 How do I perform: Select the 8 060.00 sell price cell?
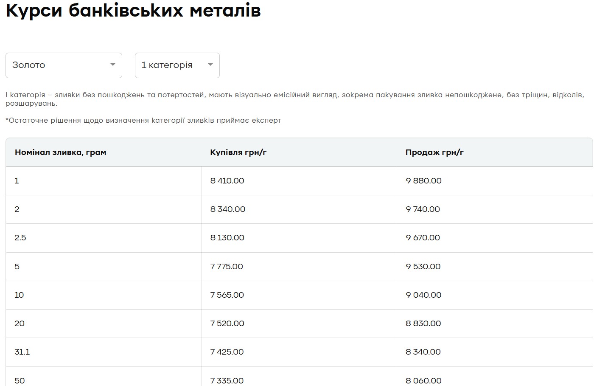(495, 377)
